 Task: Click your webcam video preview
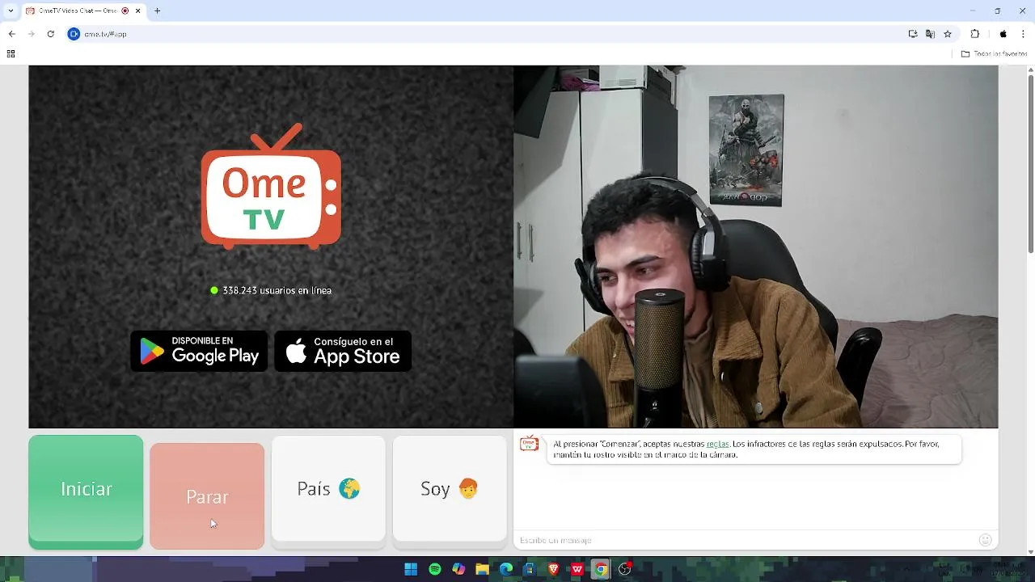coord(755,247)
